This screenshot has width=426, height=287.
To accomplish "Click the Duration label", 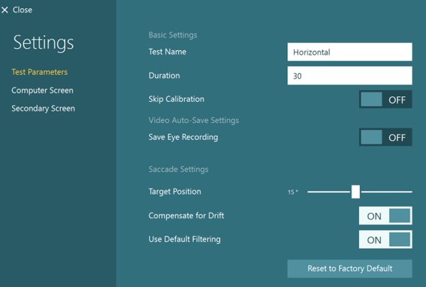I will tap(164, 75).
